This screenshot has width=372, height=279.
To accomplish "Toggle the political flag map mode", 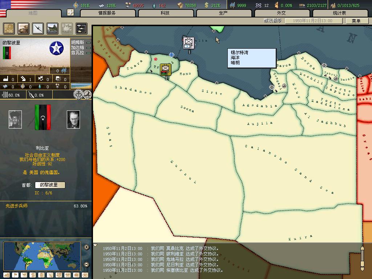I will tap(15, 275).
